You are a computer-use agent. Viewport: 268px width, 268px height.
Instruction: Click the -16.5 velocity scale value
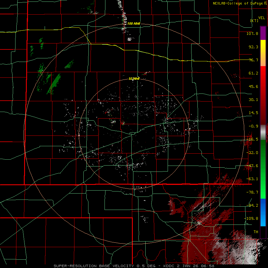tap(252, 139)
